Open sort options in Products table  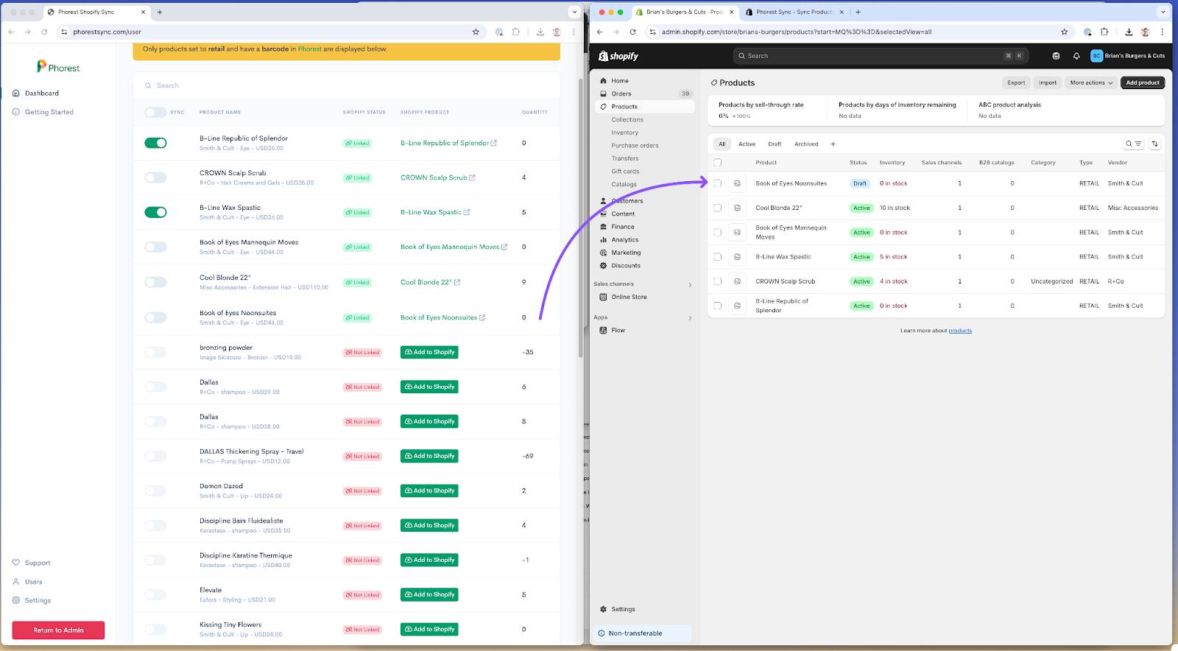click(1154, 144)
